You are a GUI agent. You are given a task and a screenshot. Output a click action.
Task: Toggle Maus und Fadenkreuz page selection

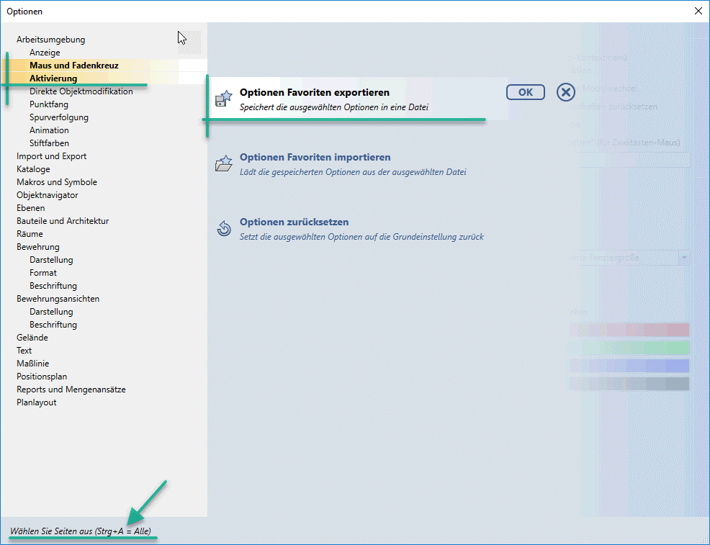(73, 66)
